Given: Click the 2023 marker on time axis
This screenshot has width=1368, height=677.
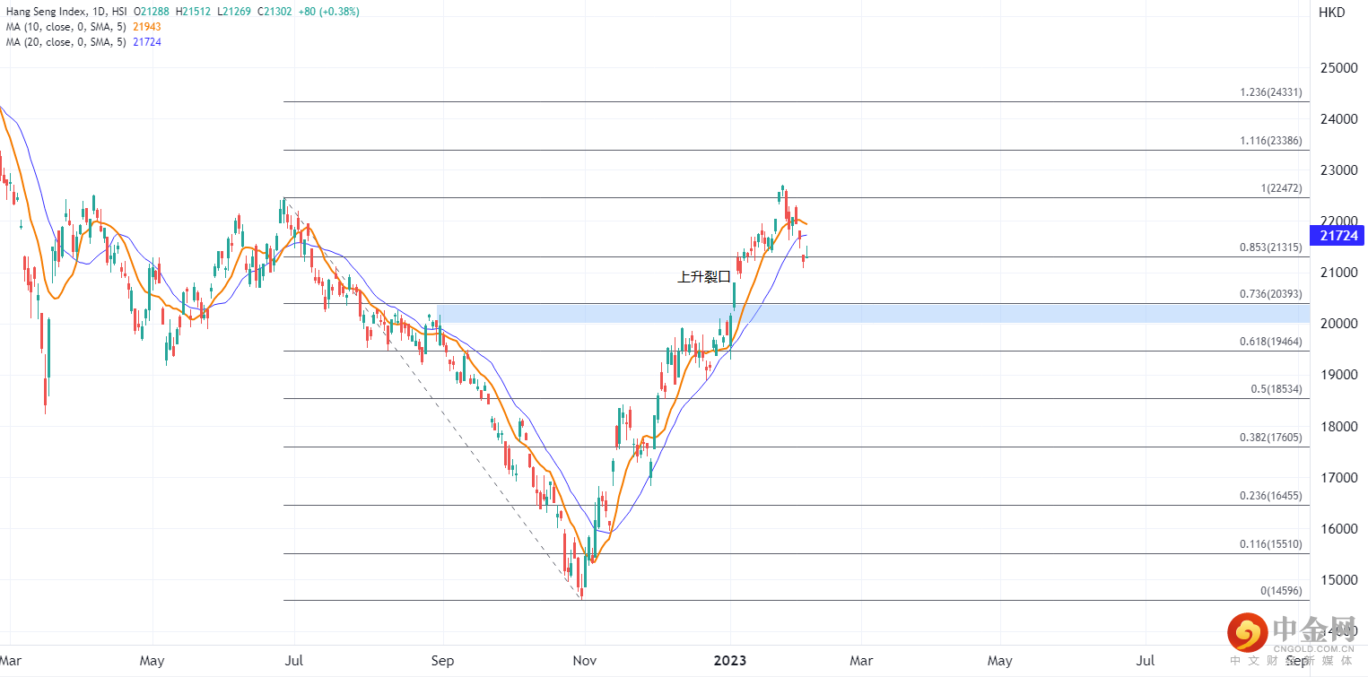Looking at the screenshot, I should point(729,661).
